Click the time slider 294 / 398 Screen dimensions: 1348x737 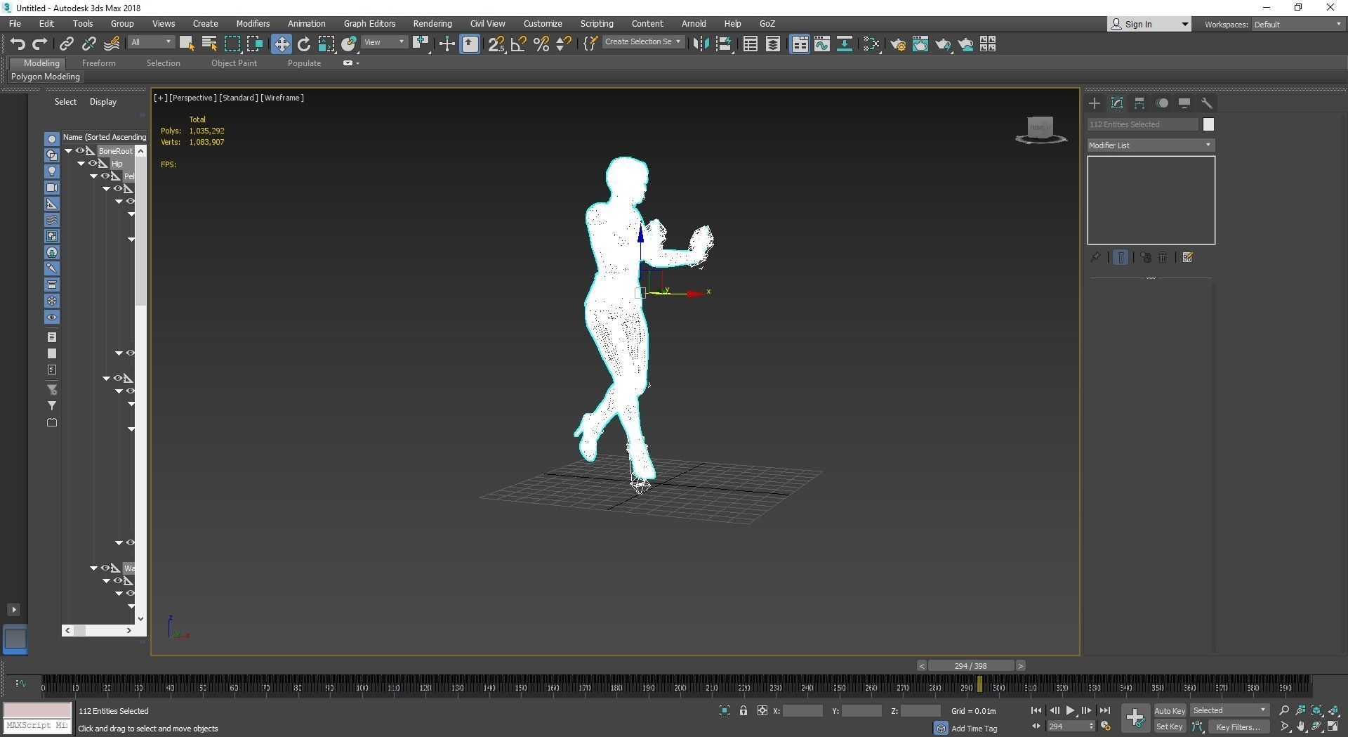tap(971, 666)
